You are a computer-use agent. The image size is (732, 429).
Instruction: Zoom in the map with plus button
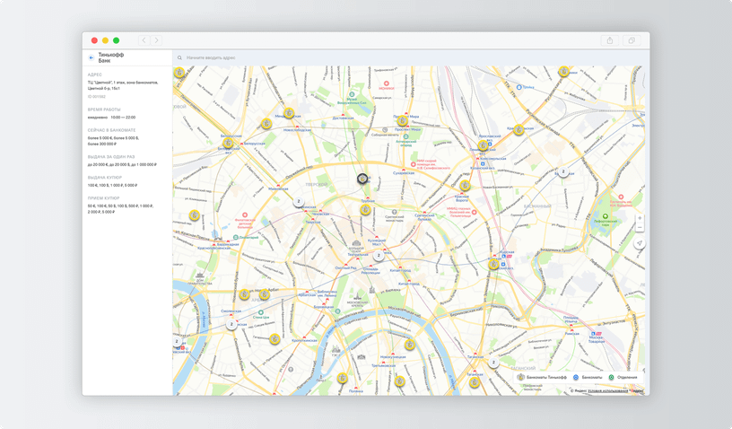coord(640,218)
